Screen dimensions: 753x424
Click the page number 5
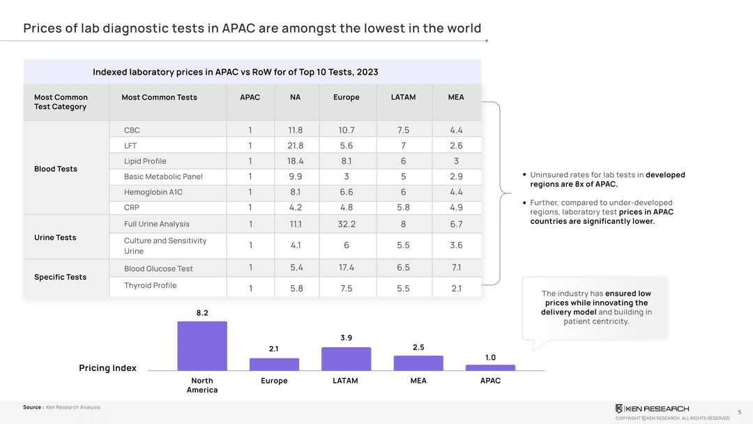[739, 412]
